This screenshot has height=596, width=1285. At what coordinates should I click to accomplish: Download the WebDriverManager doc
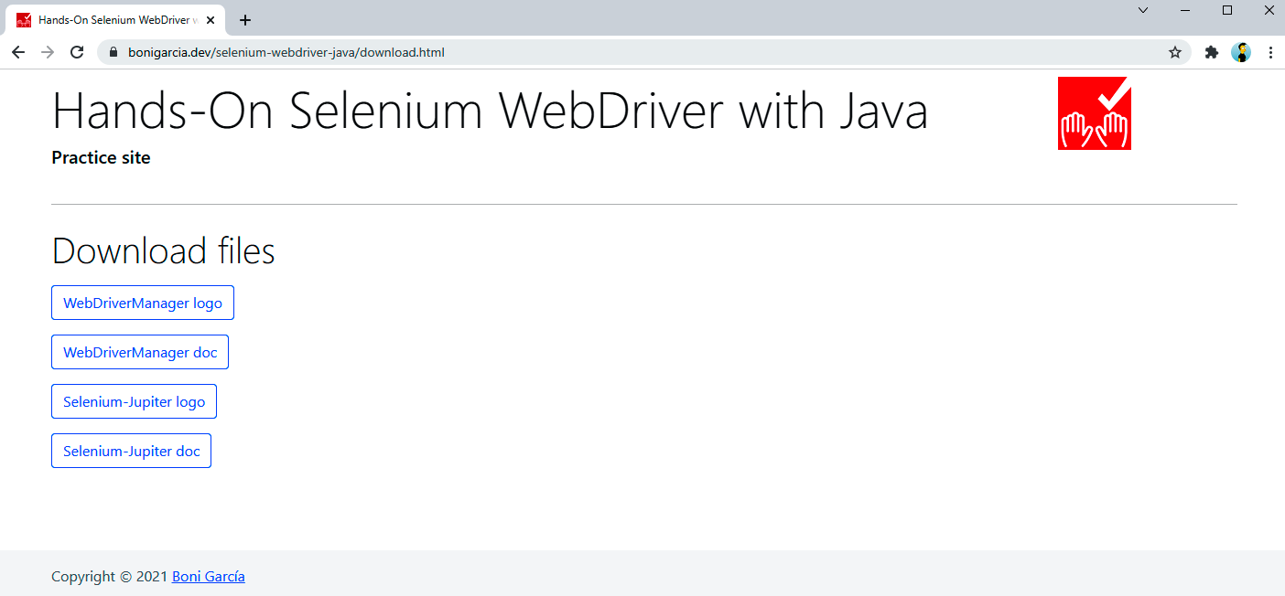pos(140,352)
